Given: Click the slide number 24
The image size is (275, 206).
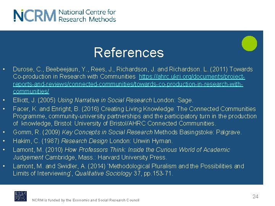Looking at the screenshot, I should pyautogui.click(x=256, y=196).
